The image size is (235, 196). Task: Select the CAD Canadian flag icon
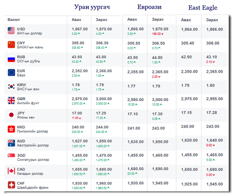tap(11, 171)
